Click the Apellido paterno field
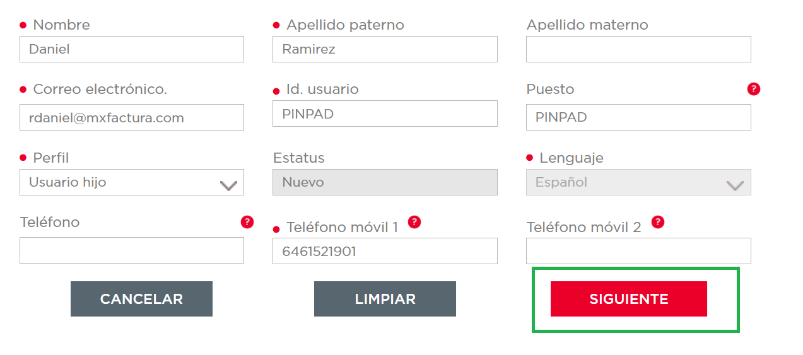 385,49
